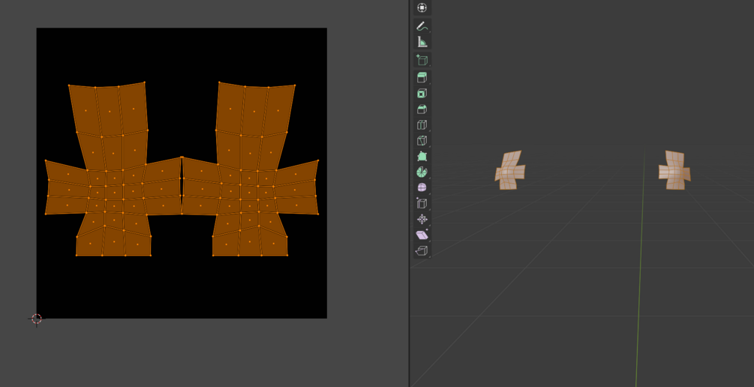Screen dimensions: 754x387
Task: Activate the Measure ruler tool
Action: pyautogui.click(x=422, y=42)
